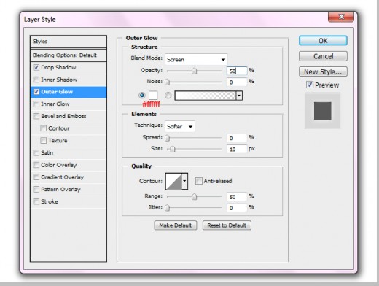This screenshot has height=286, width=379.
Task: Click the Contour curve thumbnail
Action: pos(173,181)
